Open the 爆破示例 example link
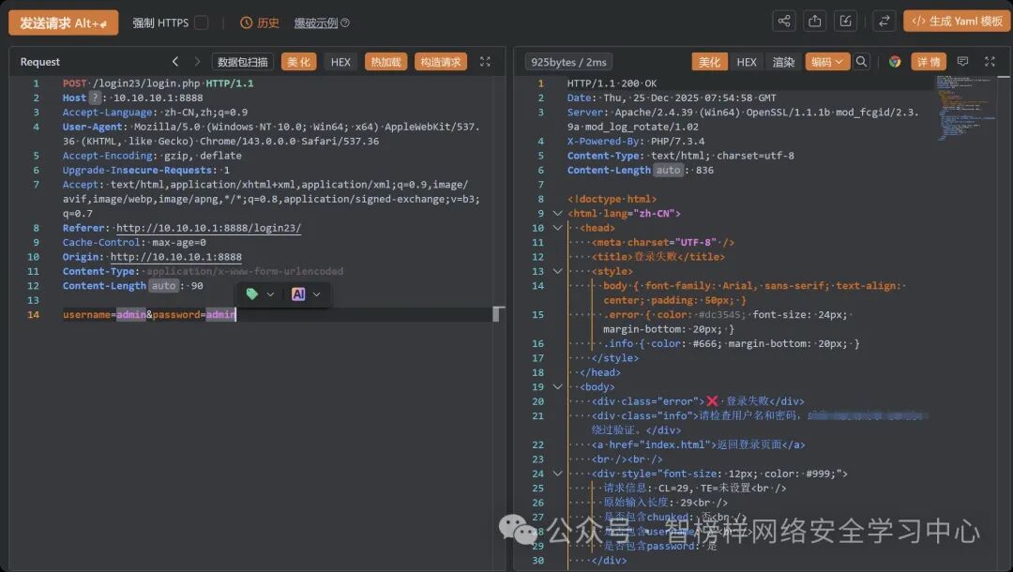The image size is (1013, 572). (316, 23)
